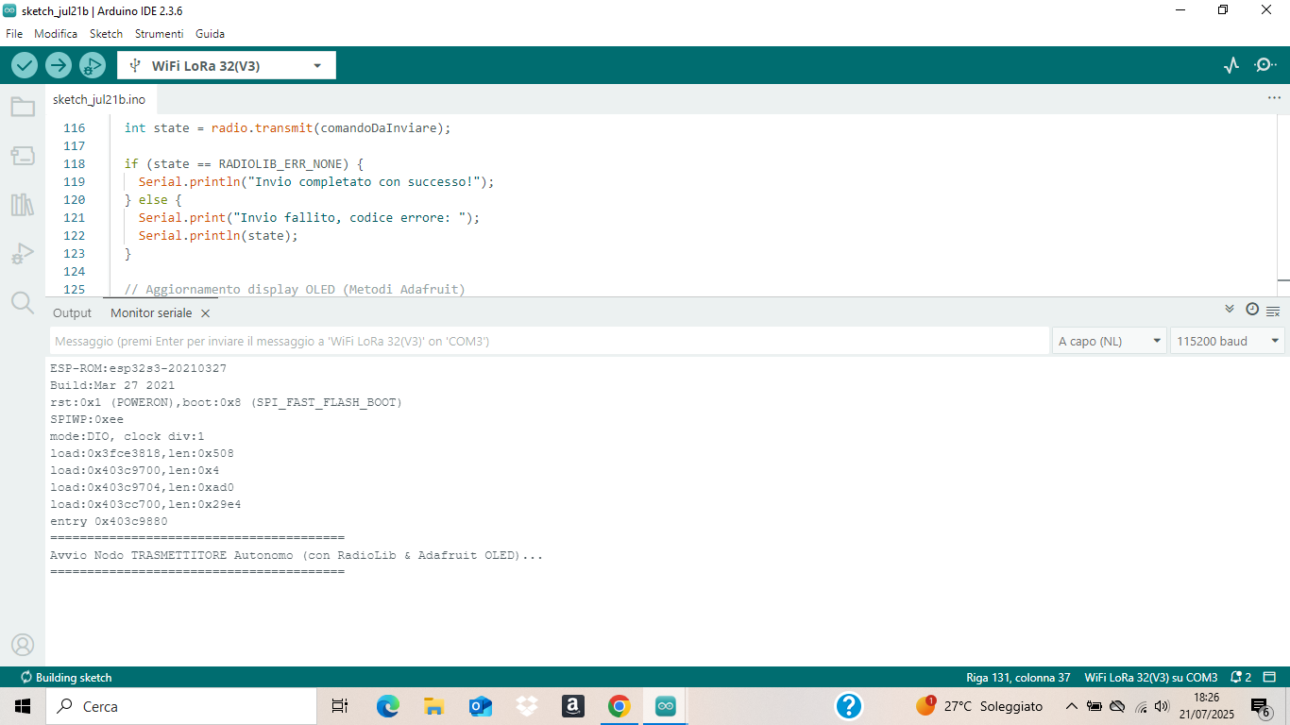Open the editor tab three-dots menu
The image size is (1290, 725).
coord(1274,98)
